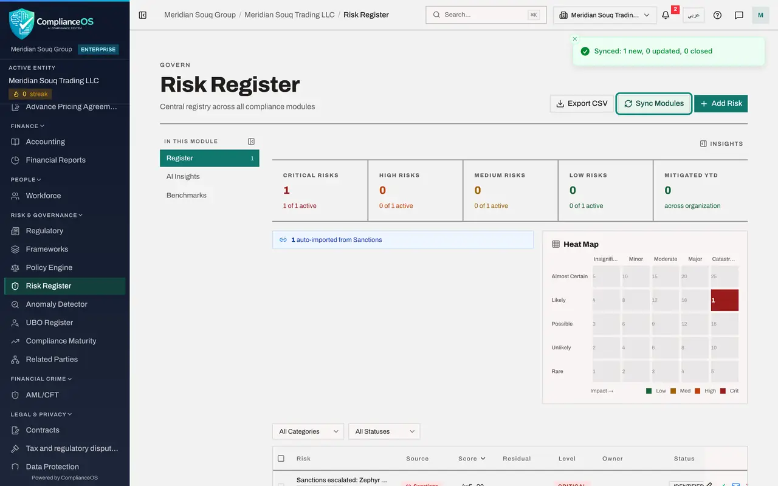Screen dimensions: 778x486
Task: Sort the table by Score column
Action: 472,459
